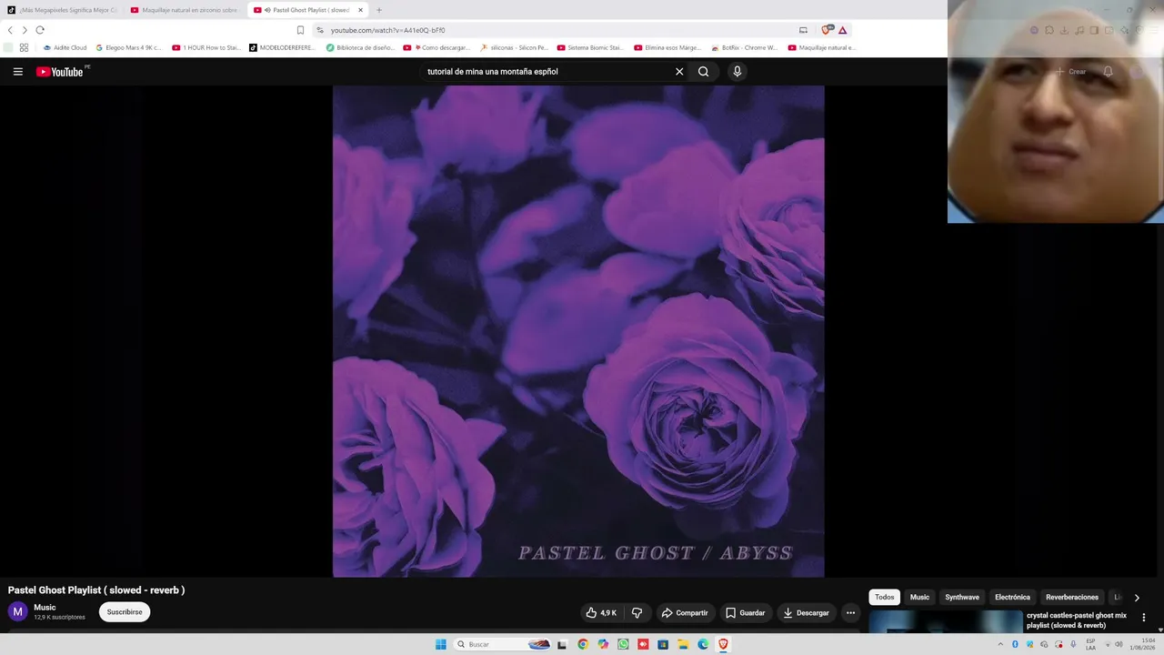This screenshot has height=655, width=1164.
Task: Open the Music channel name link
Action: [x=45, y=608]
